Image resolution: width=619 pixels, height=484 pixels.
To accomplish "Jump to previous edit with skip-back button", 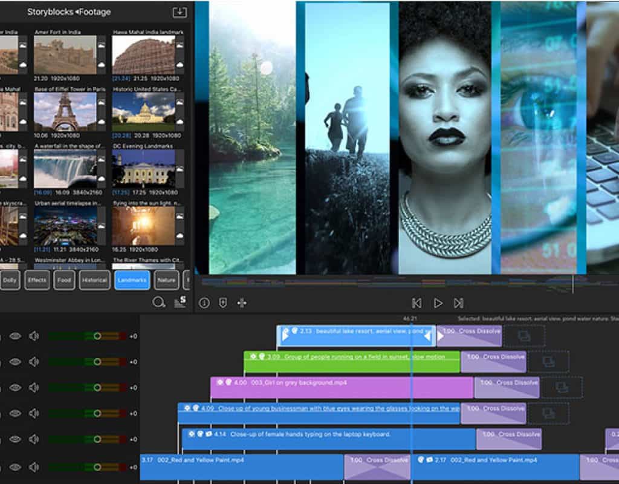I will (416, 303).
